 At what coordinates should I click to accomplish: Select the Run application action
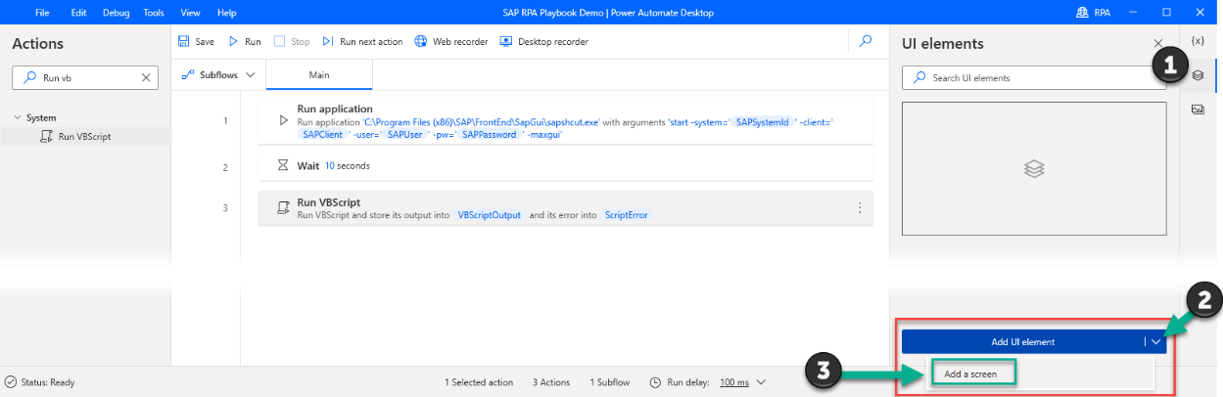pyautogui.click(x=565, y=121)
